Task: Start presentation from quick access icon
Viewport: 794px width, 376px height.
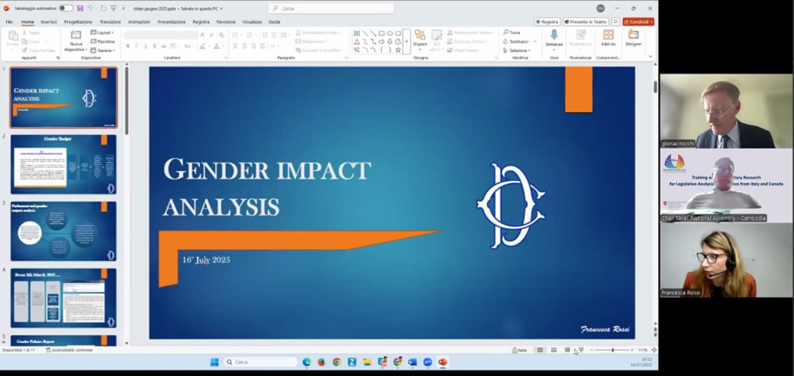Action: (x=113, y=8)
